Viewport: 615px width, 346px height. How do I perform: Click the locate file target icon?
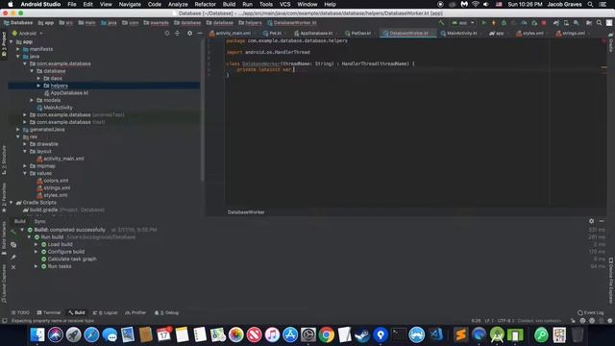[167, 34]
